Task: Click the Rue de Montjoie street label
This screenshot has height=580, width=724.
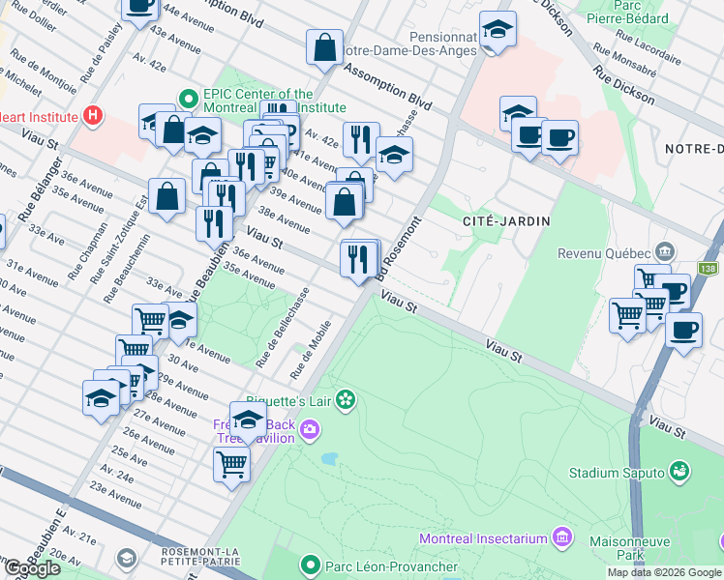Action: [44, 71]
